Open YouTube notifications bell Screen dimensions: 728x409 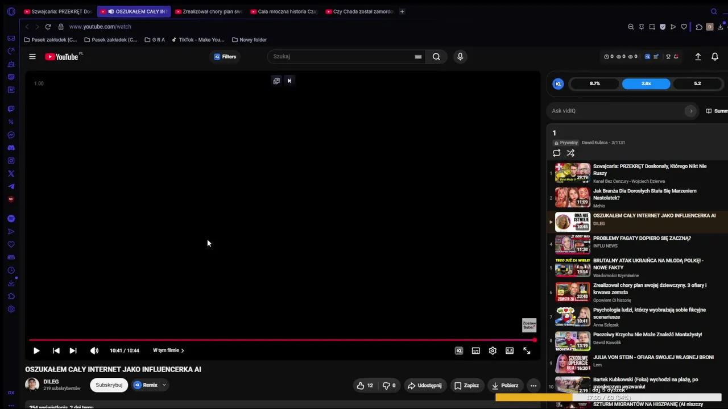[x=715, y=57]
